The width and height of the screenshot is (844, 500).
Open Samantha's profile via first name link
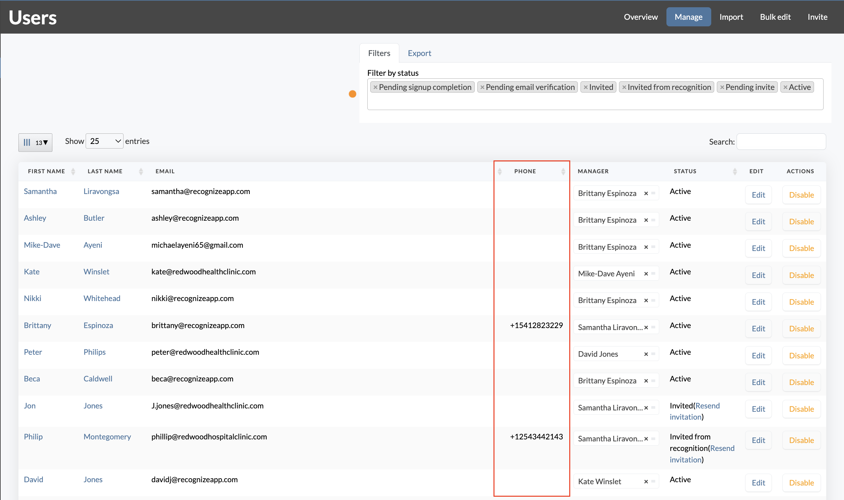(40, 191)
